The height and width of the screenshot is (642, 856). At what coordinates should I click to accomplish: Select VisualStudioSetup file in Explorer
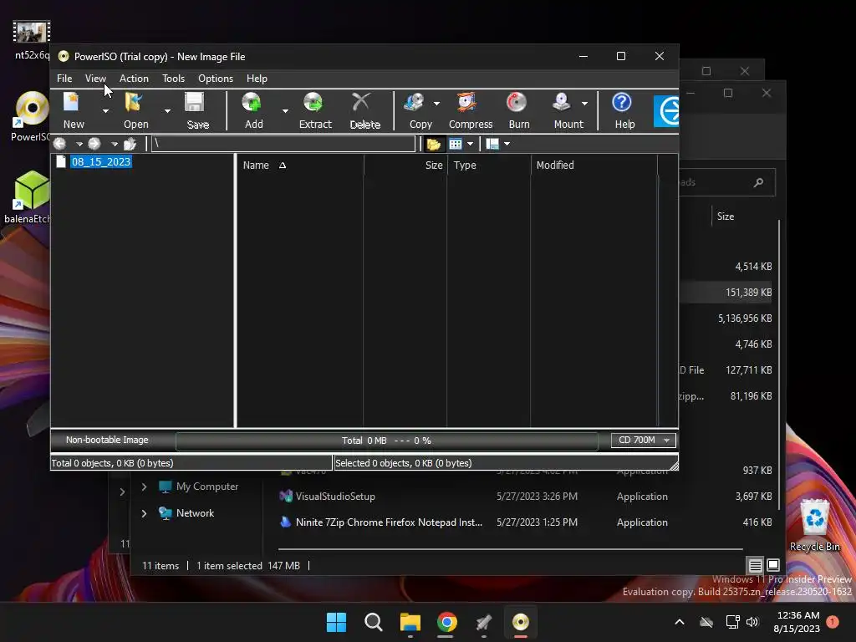point(335,497)
